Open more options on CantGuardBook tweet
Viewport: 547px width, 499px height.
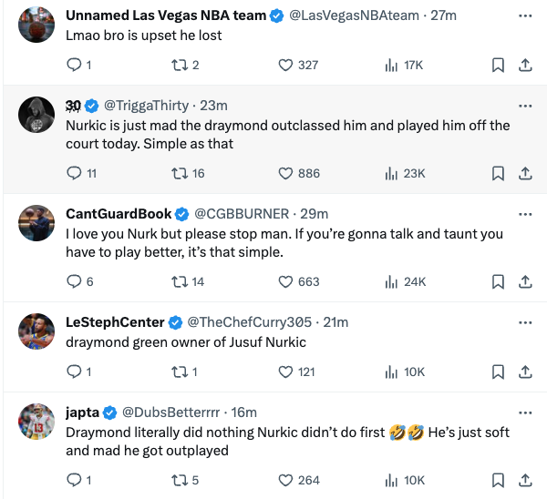[525, 214]
